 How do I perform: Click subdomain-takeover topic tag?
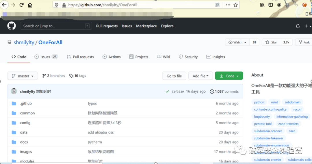pyautogui.click(x=269, y=138)
